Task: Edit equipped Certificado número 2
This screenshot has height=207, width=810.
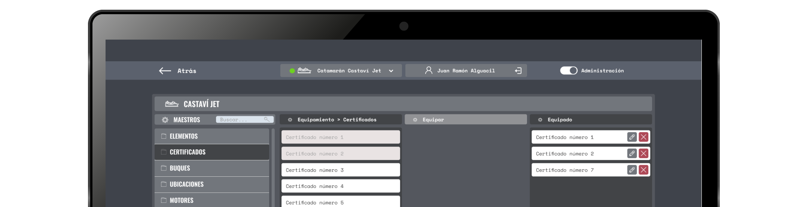Action: coord(632,154)
